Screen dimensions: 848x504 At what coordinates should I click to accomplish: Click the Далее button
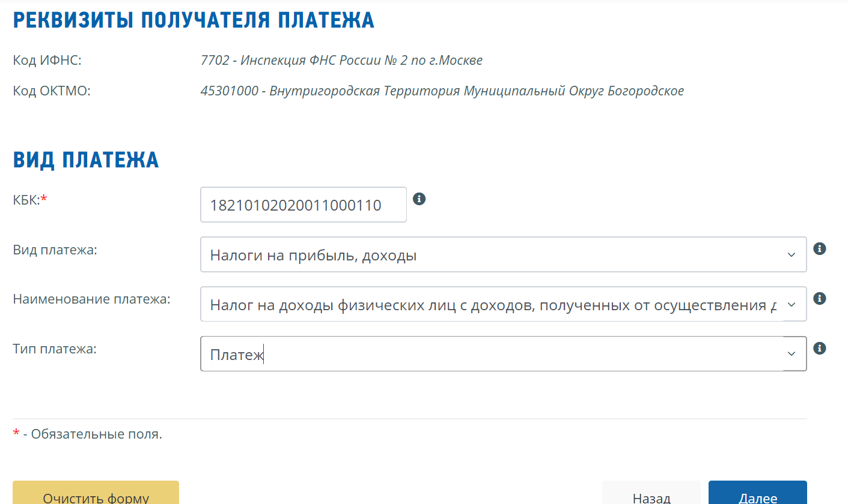(757, 493)
